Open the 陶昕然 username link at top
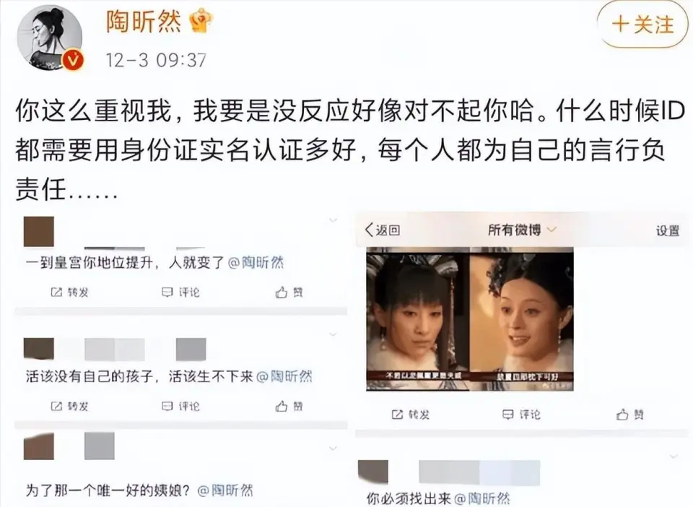The image size is (693, 507). click(143, 21)
